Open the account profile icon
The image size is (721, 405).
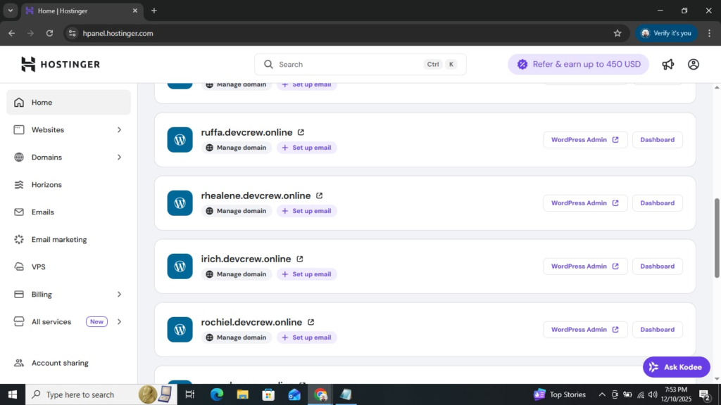click(694, 65)
